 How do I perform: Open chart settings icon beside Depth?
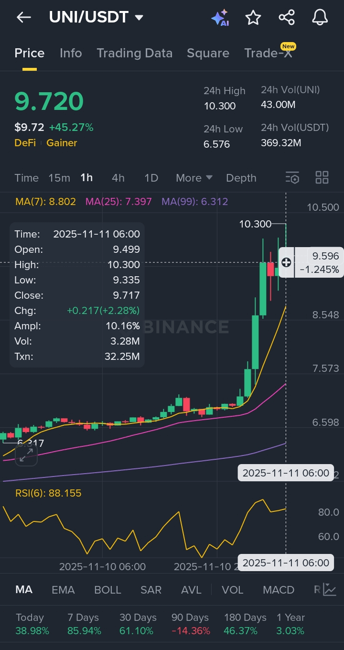click(x=292, y=178)
